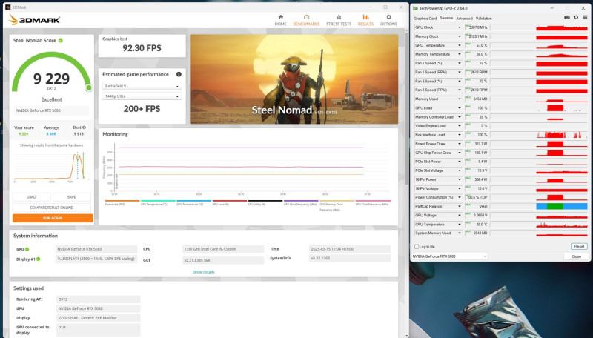
Task: Toggle the GPU Load legend entry
Action: tap(229, 202)
